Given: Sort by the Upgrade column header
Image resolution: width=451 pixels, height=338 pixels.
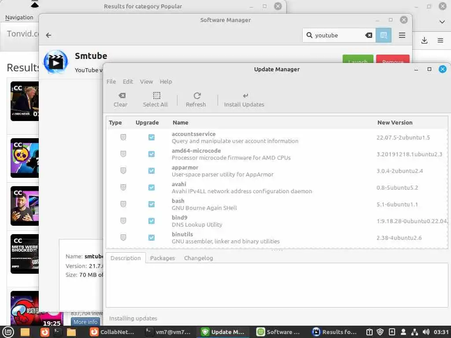Looking at the screenshot, I should pyautogui.click(x=147, y=122).
